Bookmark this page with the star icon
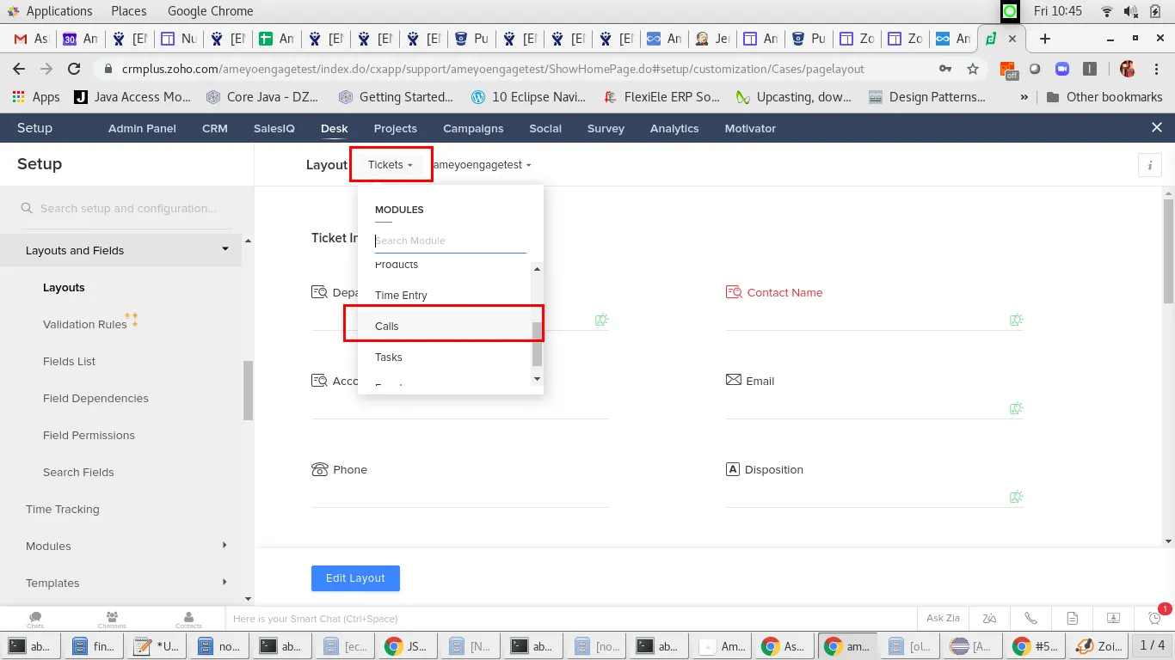This screenshot has height=660, width=1175. [973, 69]
